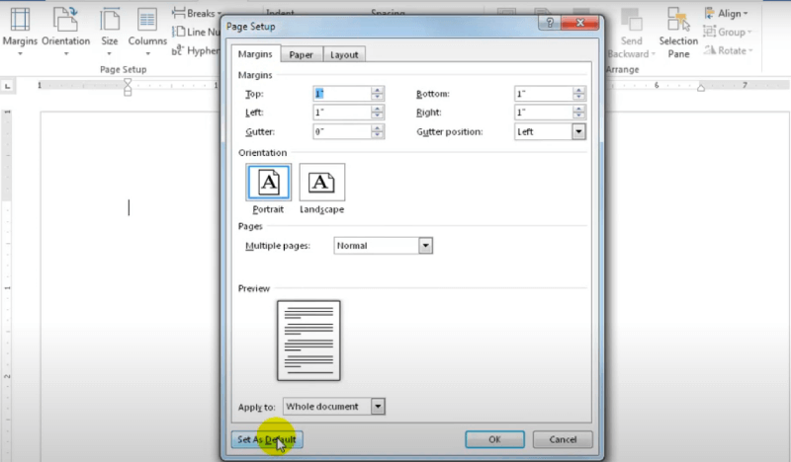This screenshot has height=462, width=791.
Task: Open the Margins ribbon menu
Action: 20,28
